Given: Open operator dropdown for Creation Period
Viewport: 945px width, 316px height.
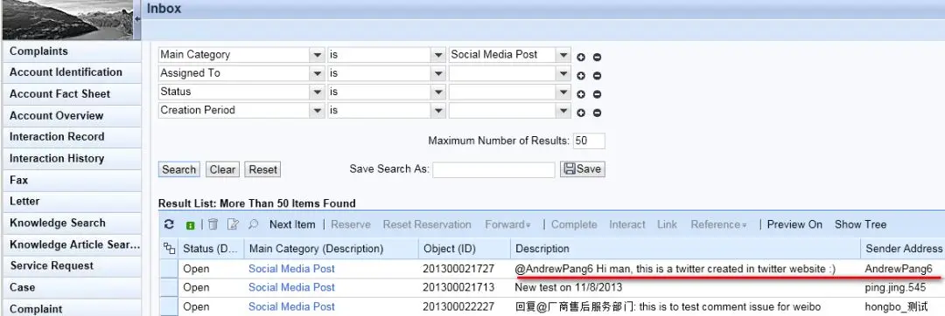Looking at the screenshot, I should pyautogui.click(x=438, y=111).
